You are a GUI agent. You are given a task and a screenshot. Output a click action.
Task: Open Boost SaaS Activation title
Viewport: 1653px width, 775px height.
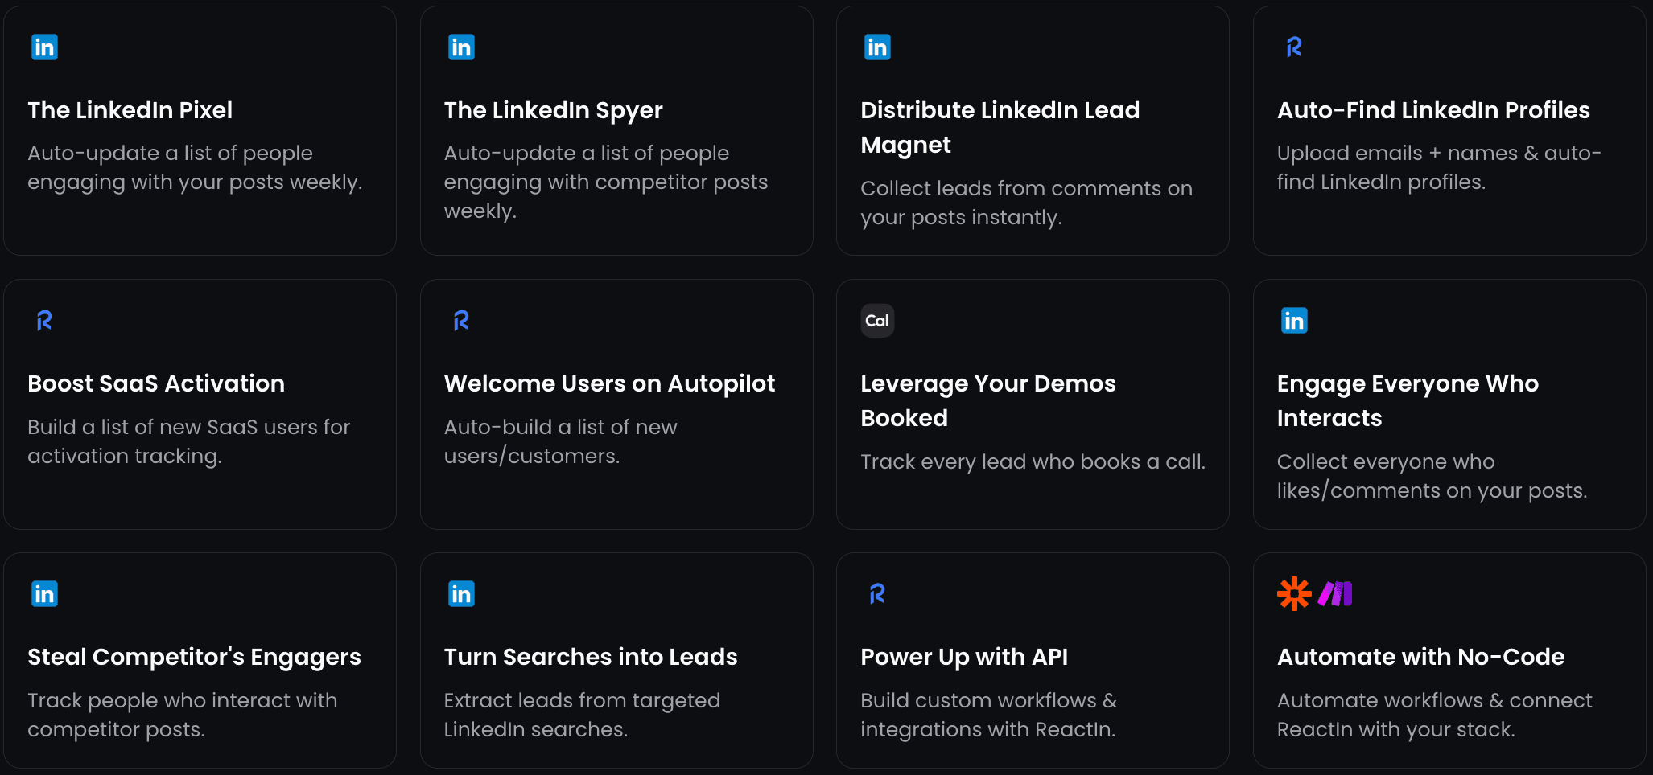coord(156,383)
